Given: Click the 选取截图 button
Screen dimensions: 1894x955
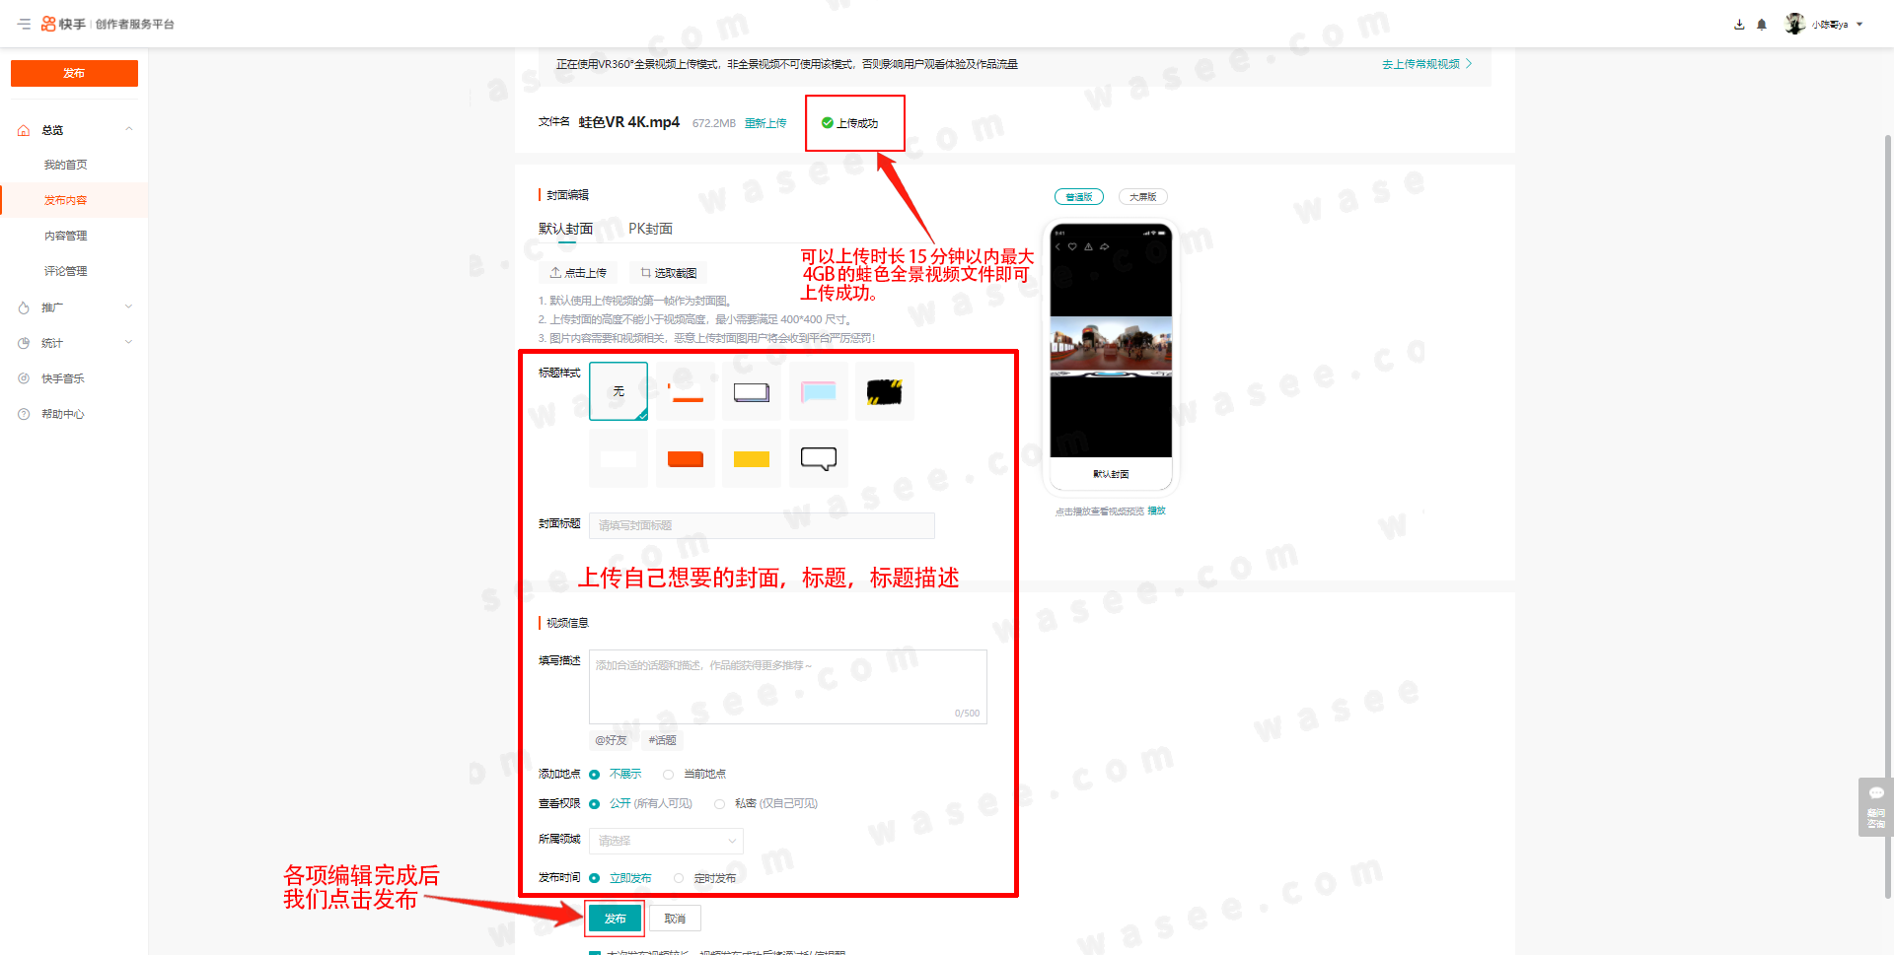Looking at the screenshot, I should 669,273.
